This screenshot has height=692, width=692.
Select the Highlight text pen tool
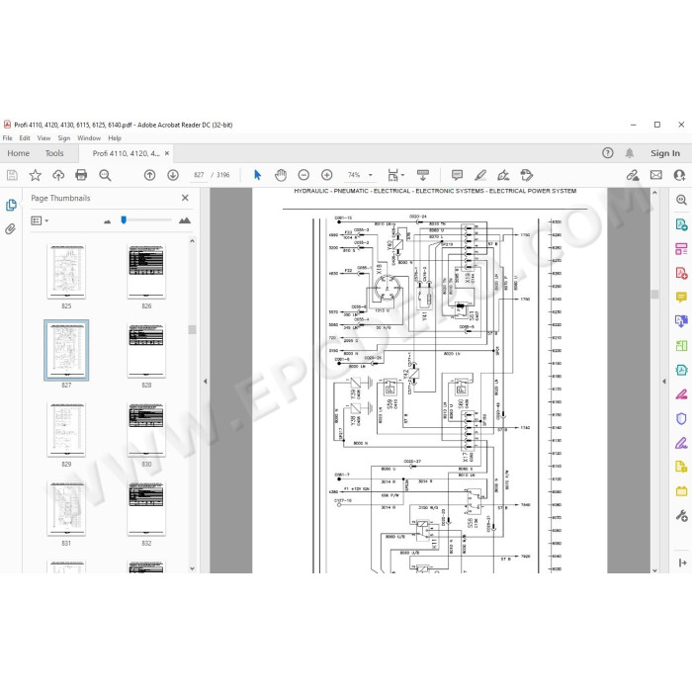point(480,175)
